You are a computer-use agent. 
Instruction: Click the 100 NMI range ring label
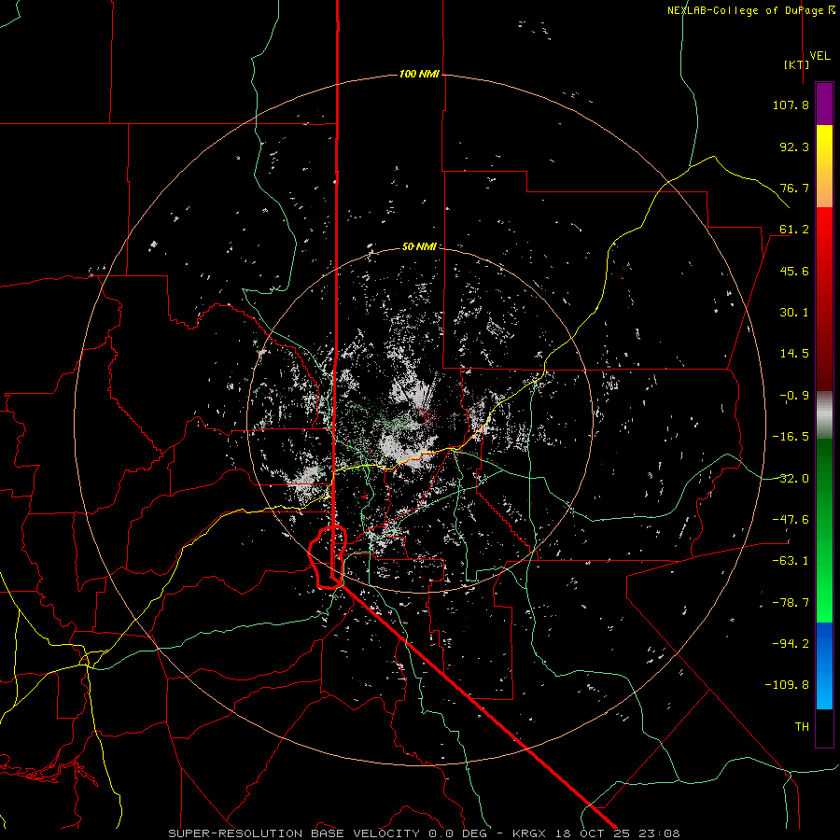(x=419, y=74)
